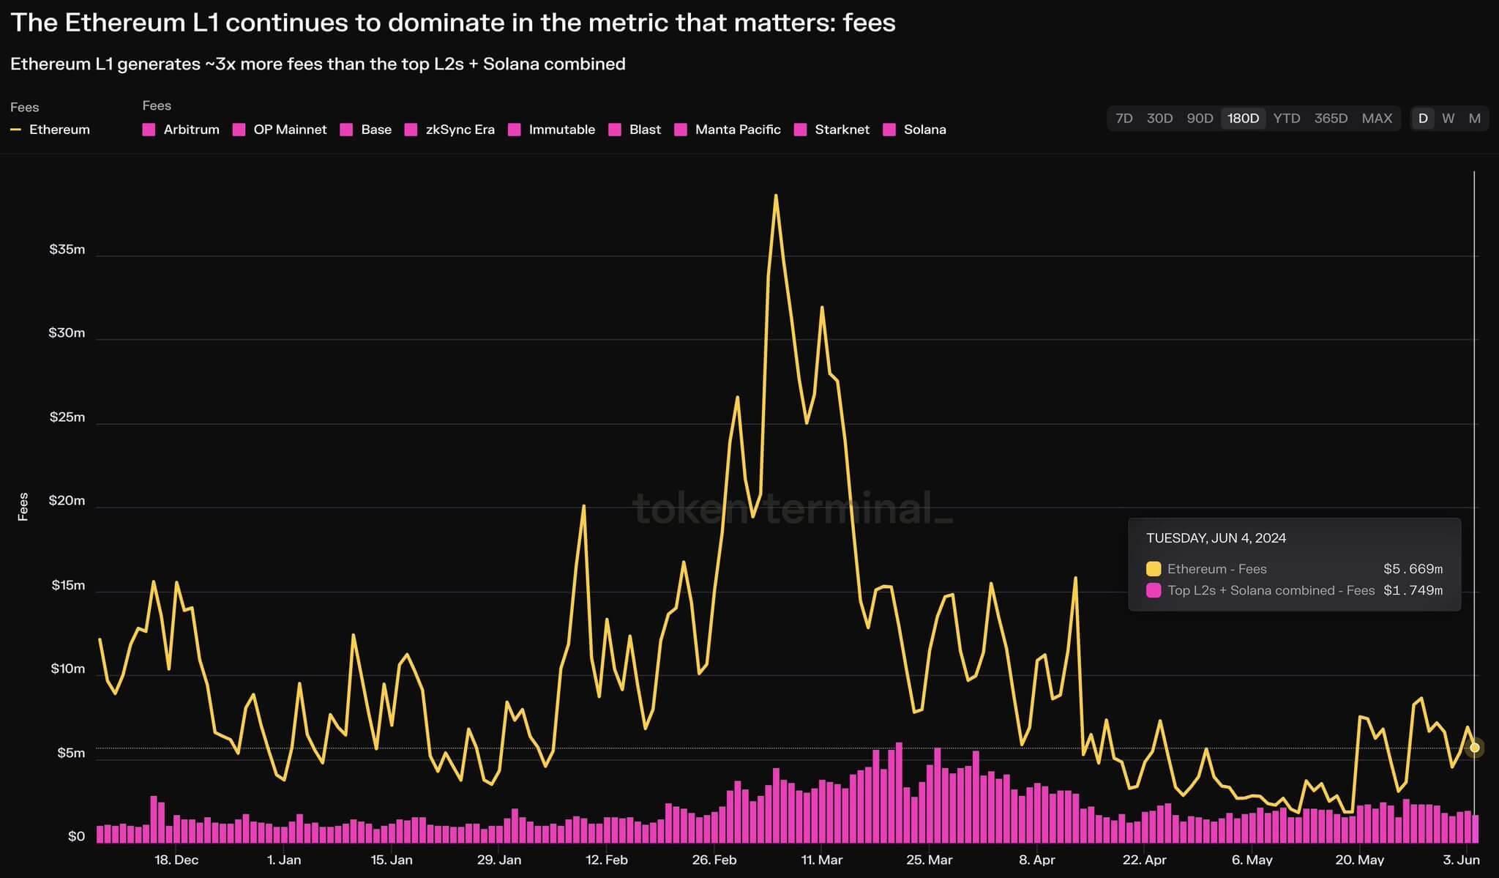
Task: Click the 11. Mar x-axis label
Action: coord(822,860)
